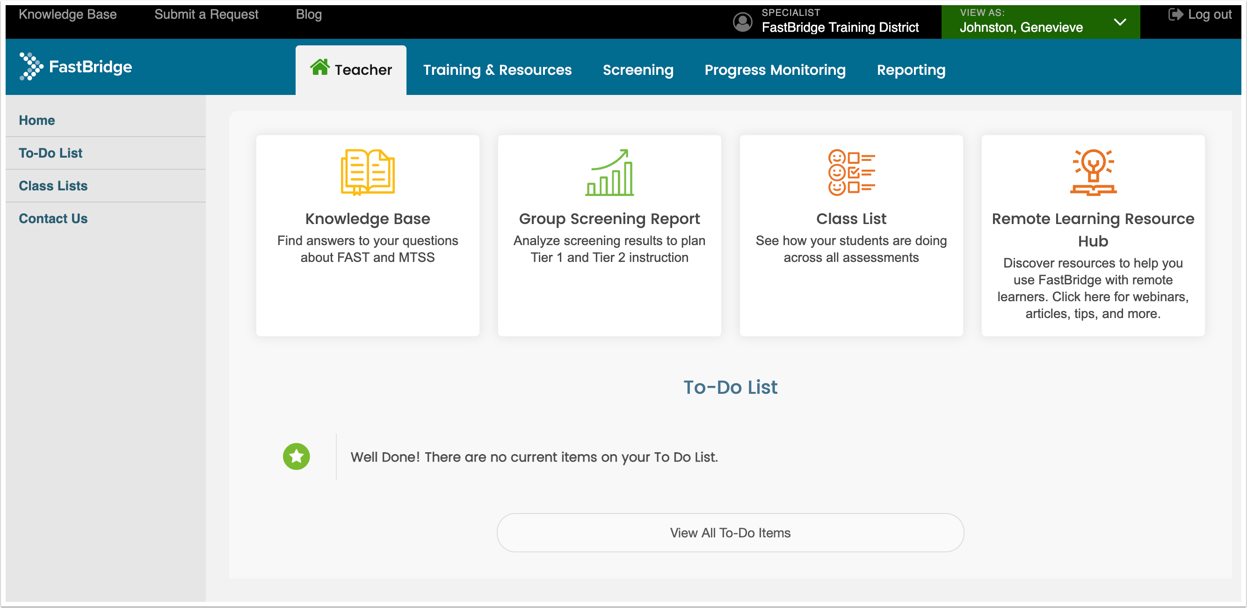This screenshot has height=608, width=1247.
Task: Switch to the Teacher tab
Action: 350,70
